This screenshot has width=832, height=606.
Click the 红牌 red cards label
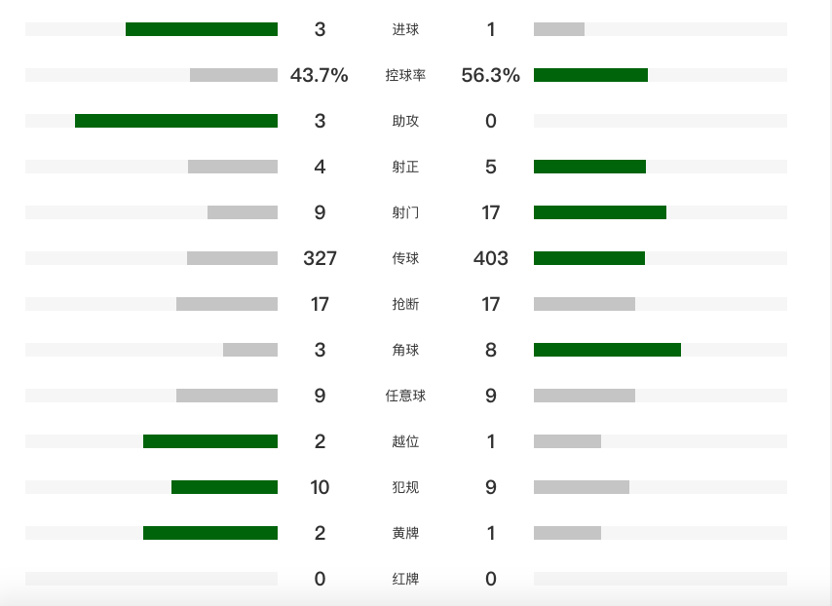point(405,579)
